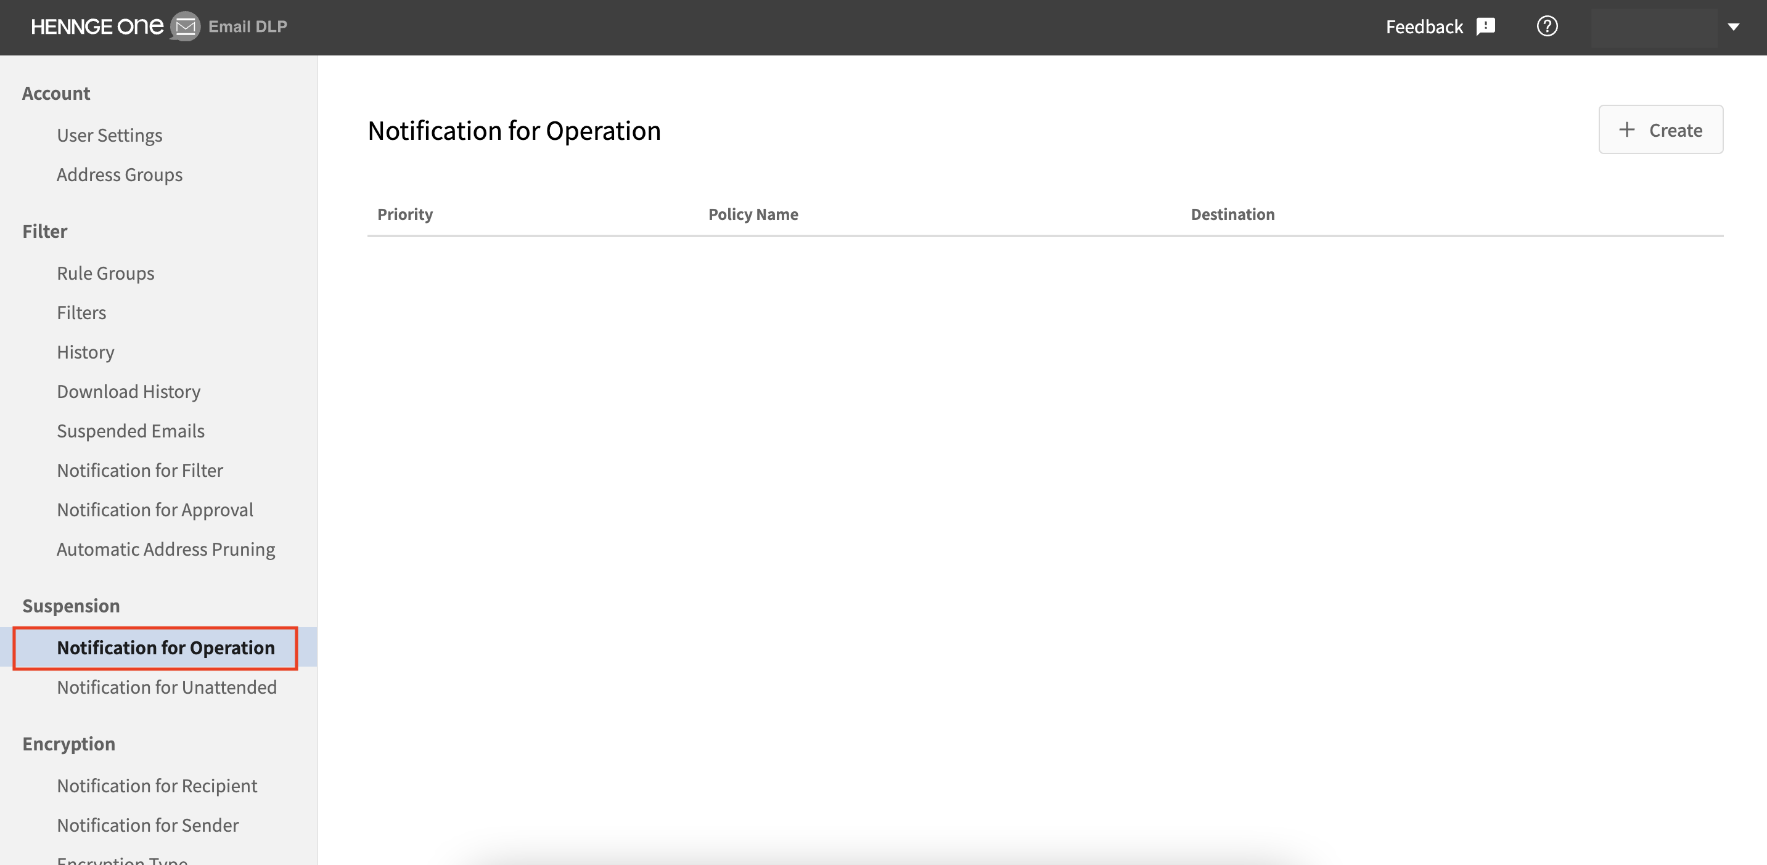The width and height of the screenshot is (1767, 865).
Task: Click the Policy Name column header
Action: point(753,214)
